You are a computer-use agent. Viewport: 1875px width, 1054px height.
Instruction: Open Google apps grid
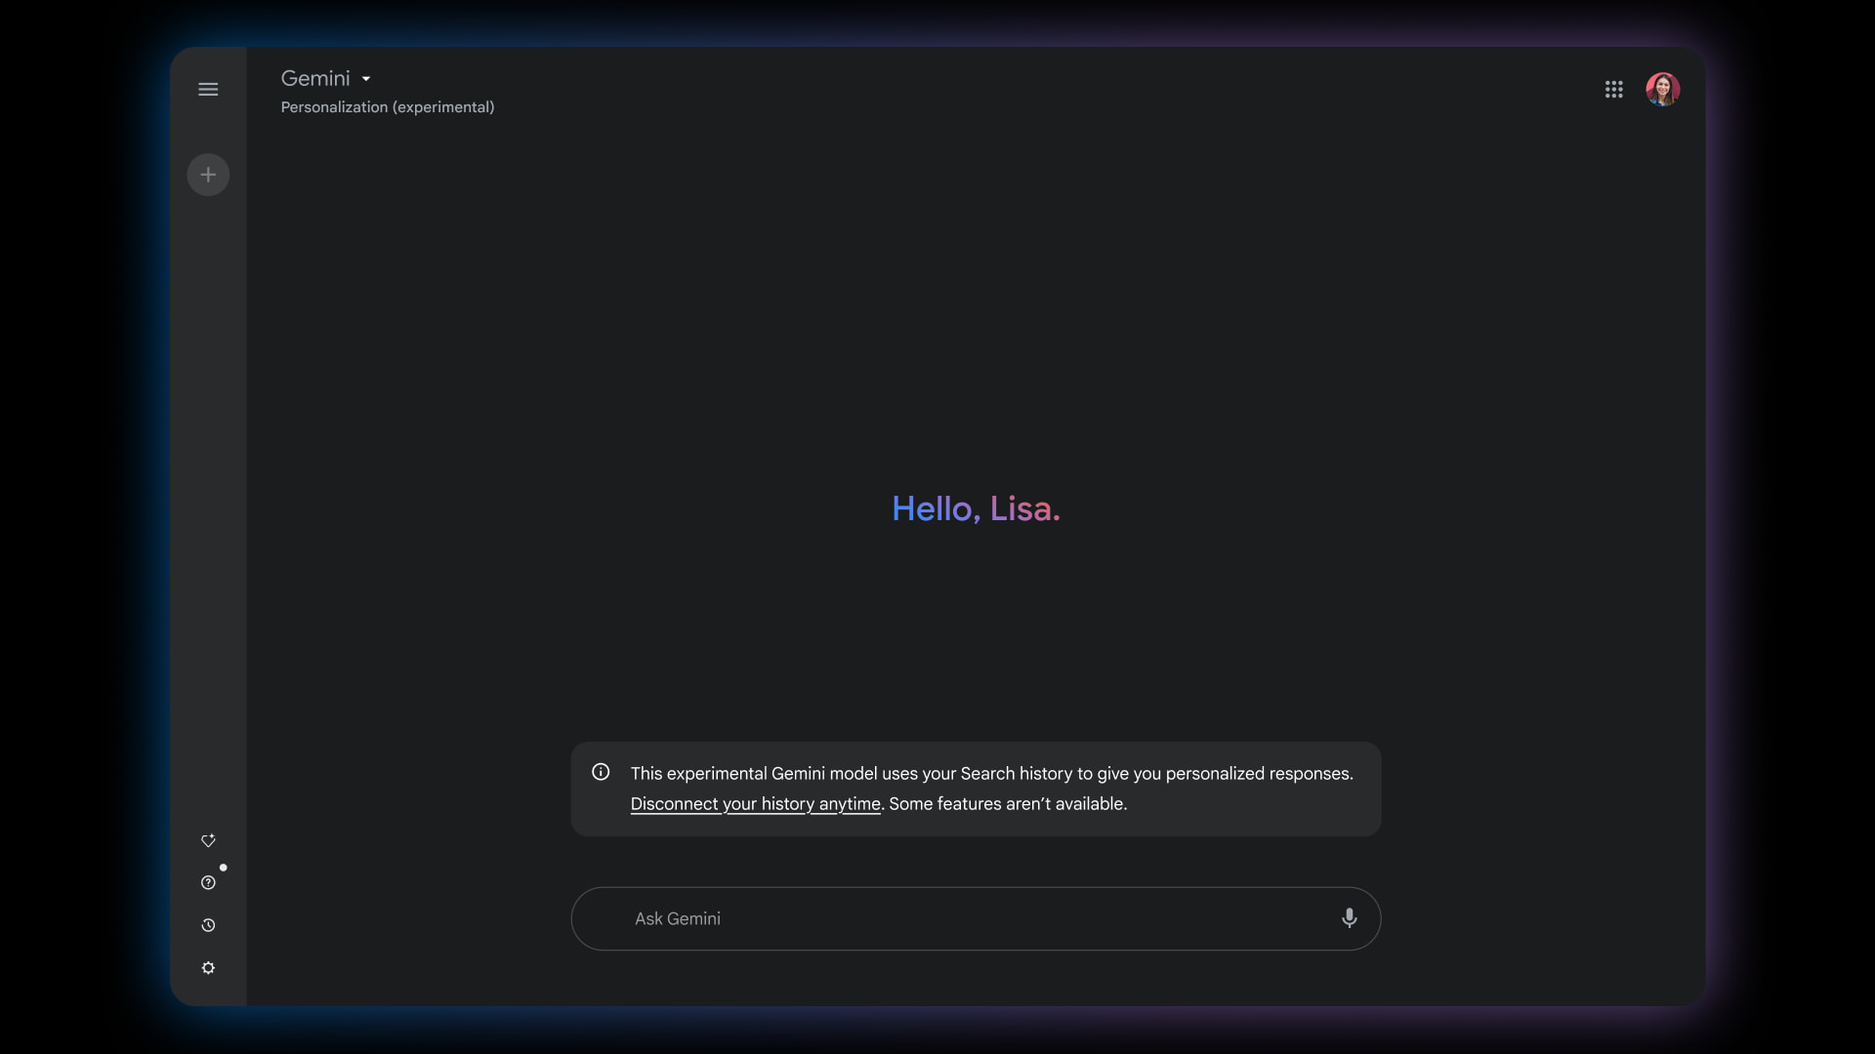tap(1613, 90)
